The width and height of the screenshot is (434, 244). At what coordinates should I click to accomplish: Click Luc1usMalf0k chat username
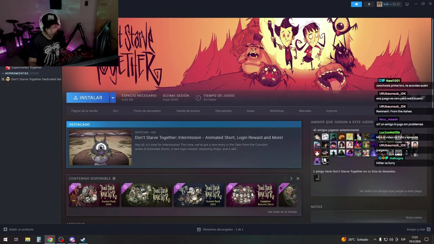point(390,133)
